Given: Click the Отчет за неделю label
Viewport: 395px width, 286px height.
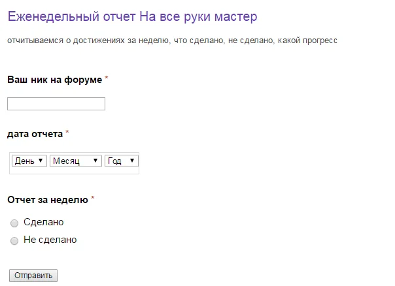Looking at the screenshot, I should (47, 199).
